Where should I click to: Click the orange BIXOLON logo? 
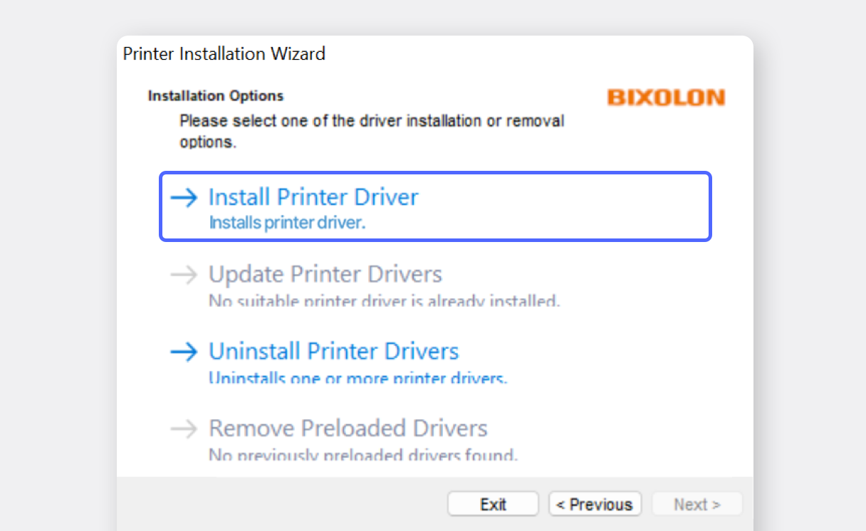[x=666, y=98]
